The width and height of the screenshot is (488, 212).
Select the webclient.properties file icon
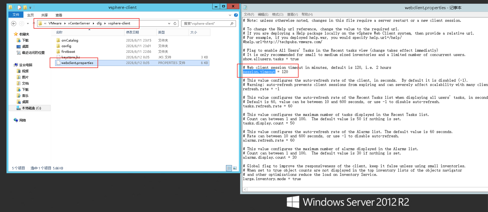[58, 63]
